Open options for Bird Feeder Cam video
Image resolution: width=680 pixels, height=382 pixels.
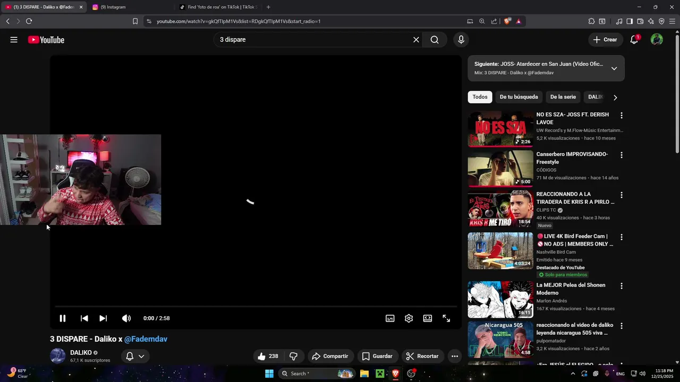[x=621, y=237]
